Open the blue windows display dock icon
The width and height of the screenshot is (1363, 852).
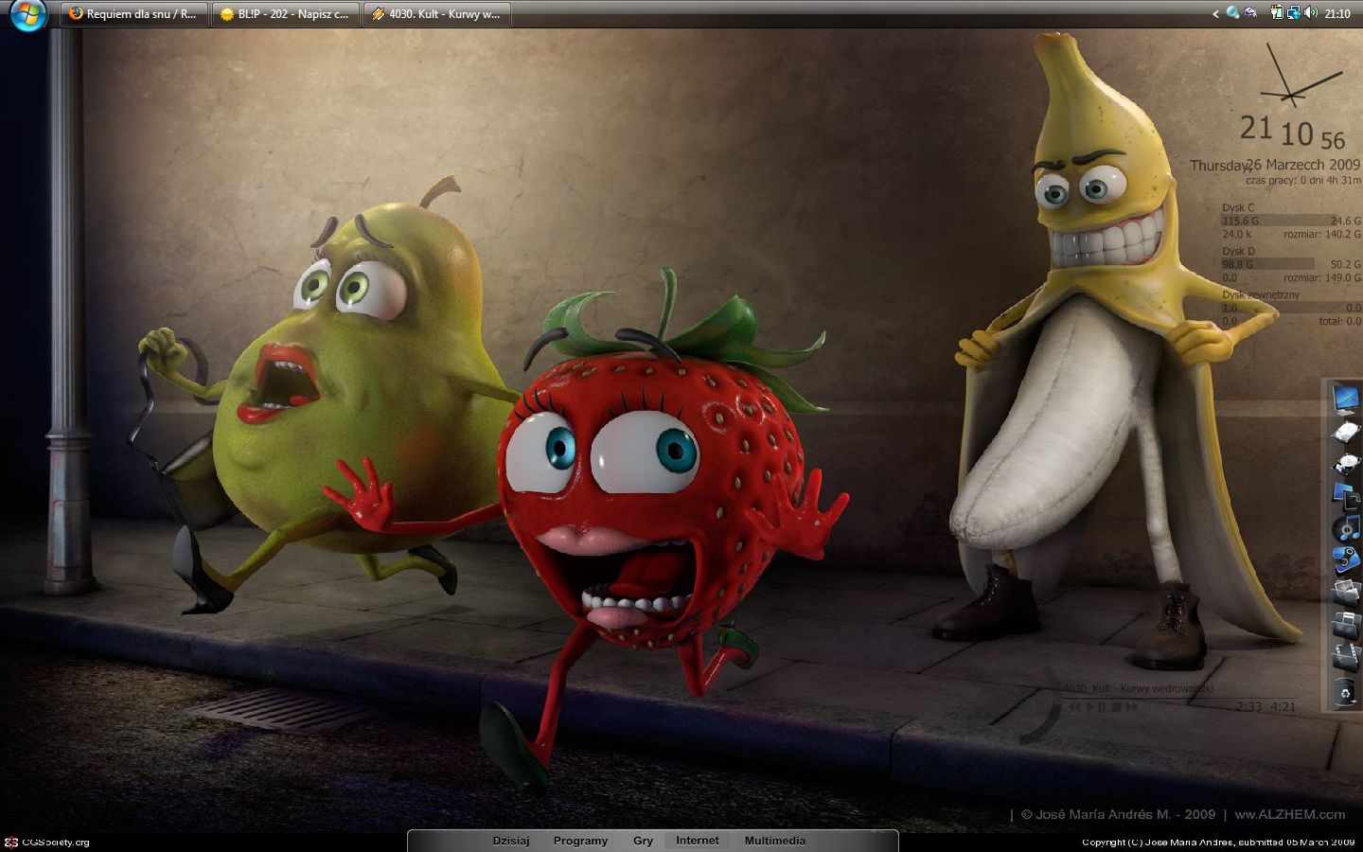[1346, 496]
